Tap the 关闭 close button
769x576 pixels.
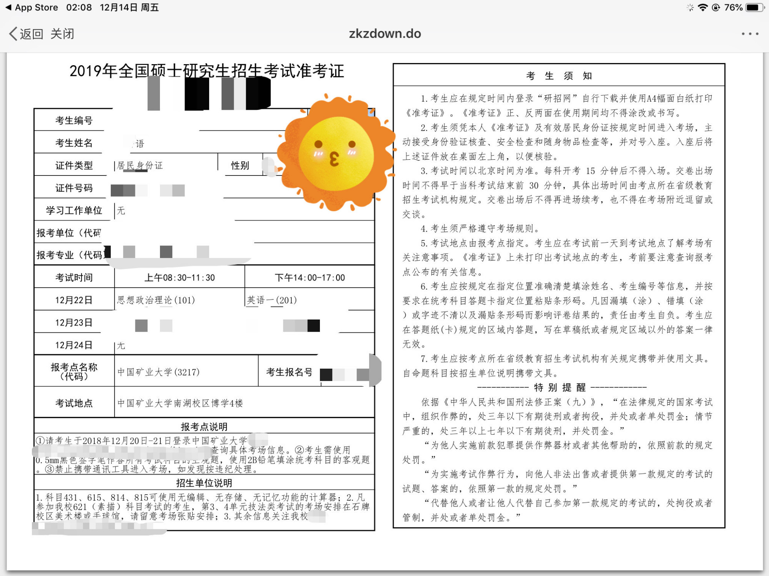coord(62,34)
